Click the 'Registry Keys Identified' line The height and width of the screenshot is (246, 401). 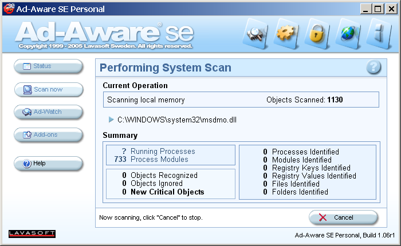click(306, 168)
